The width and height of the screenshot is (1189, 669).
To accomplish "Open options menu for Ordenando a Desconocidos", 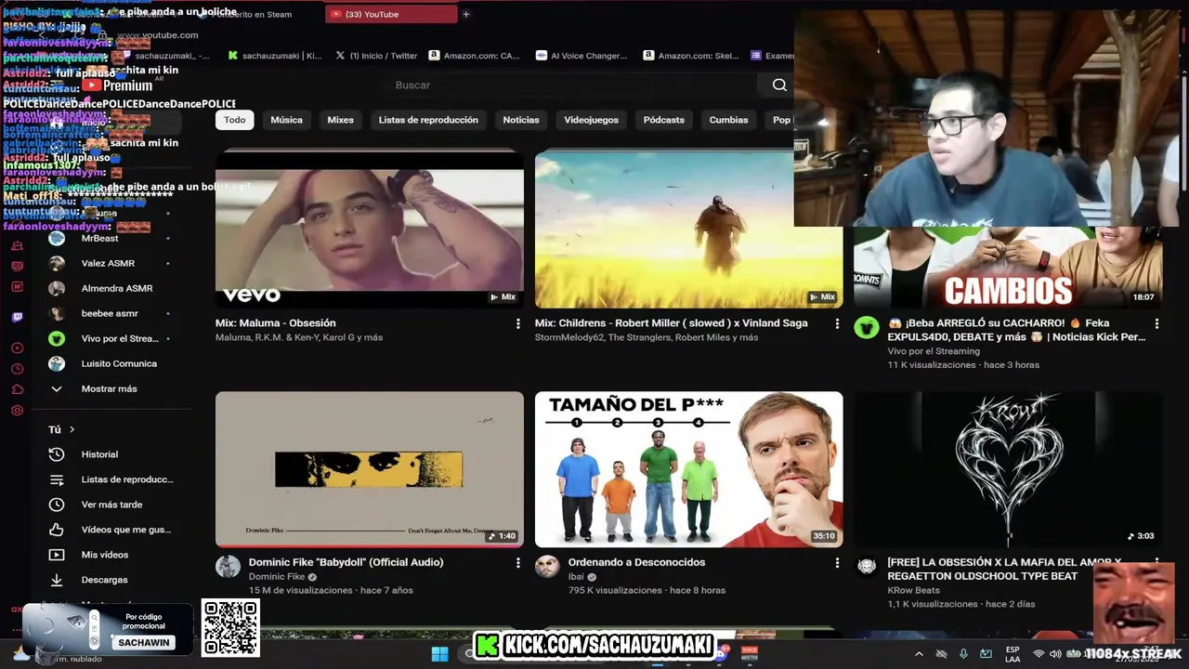I will [x=837, y=563].
